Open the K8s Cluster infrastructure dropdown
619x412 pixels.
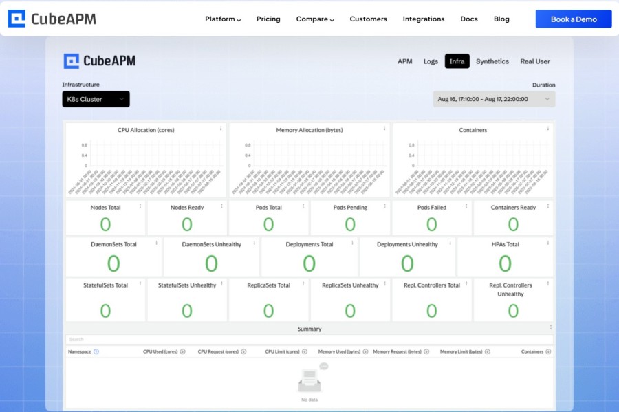point(96,99)
